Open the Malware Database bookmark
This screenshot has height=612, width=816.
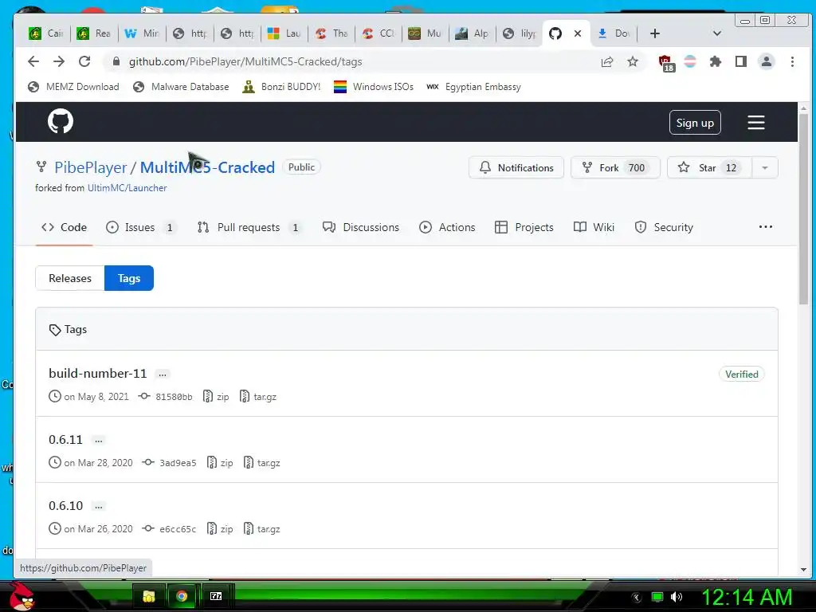coord(181,87)
